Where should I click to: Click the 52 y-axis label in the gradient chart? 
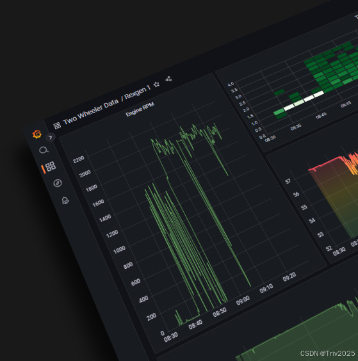pyautogui.click(x=329, y=248)
